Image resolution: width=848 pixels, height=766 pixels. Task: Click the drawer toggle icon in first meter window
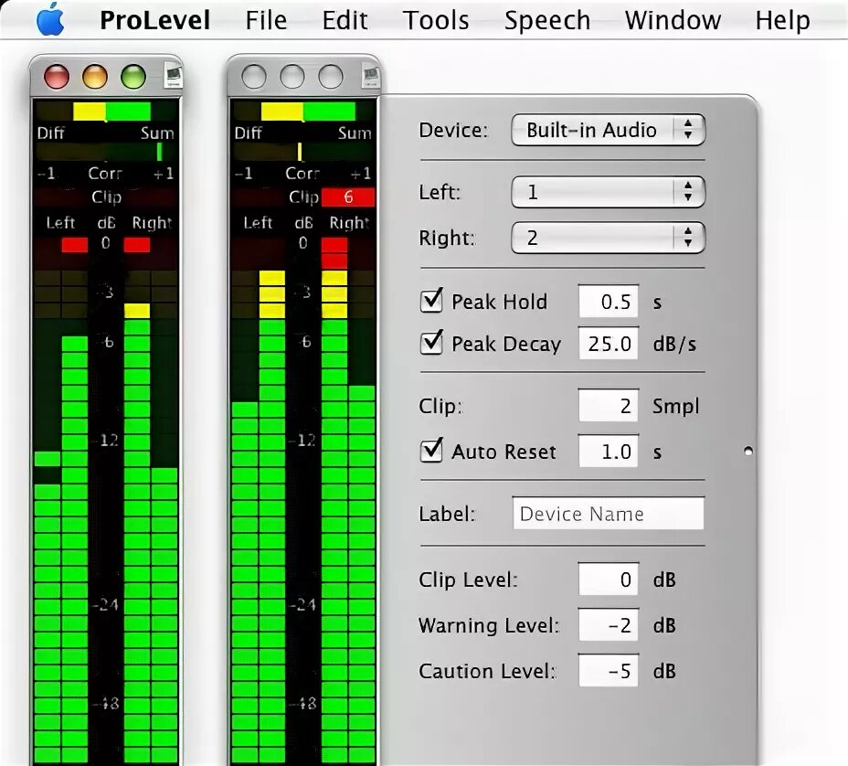coord(173,76)
